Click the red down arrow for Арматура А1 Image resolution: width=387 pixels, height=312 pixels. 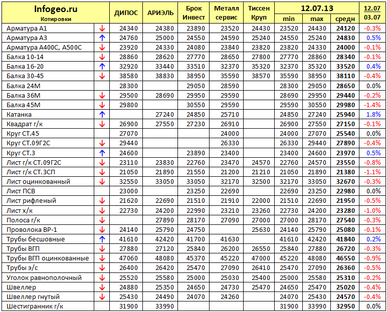[x=102, y=29]
